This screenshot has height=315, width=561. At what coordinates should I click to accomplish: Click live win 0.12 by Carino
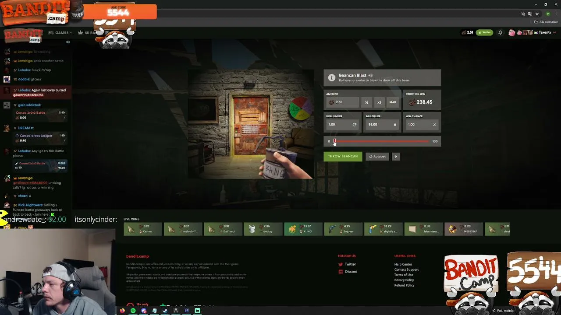pyautogui.click(x=142, y=229)
